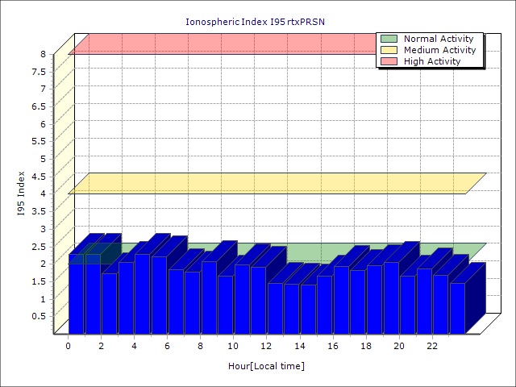
Task: Click the y-axis label 8
Action: [x=43, y=54]
